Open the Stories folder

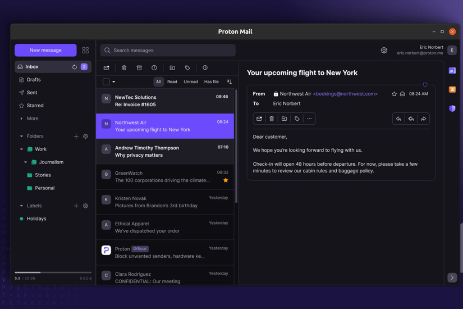pyautogui.click(x=53, y=175)
